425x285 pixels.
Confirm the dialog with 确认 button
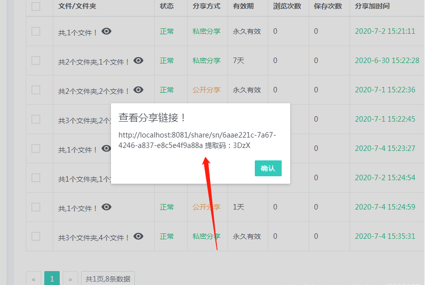pos(268,168)
